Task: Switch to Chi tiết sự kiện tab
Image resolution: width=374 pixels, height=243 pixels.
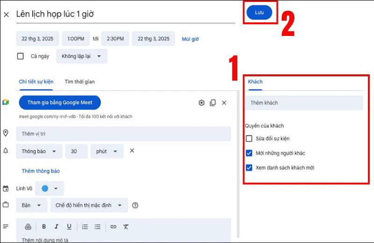Action: tap(36, 82)
